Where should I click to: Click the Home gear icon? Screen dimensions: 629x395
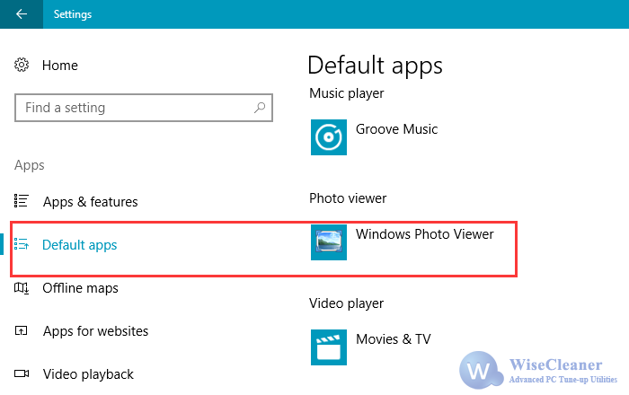pyautogui.click(x=22, y=65)
